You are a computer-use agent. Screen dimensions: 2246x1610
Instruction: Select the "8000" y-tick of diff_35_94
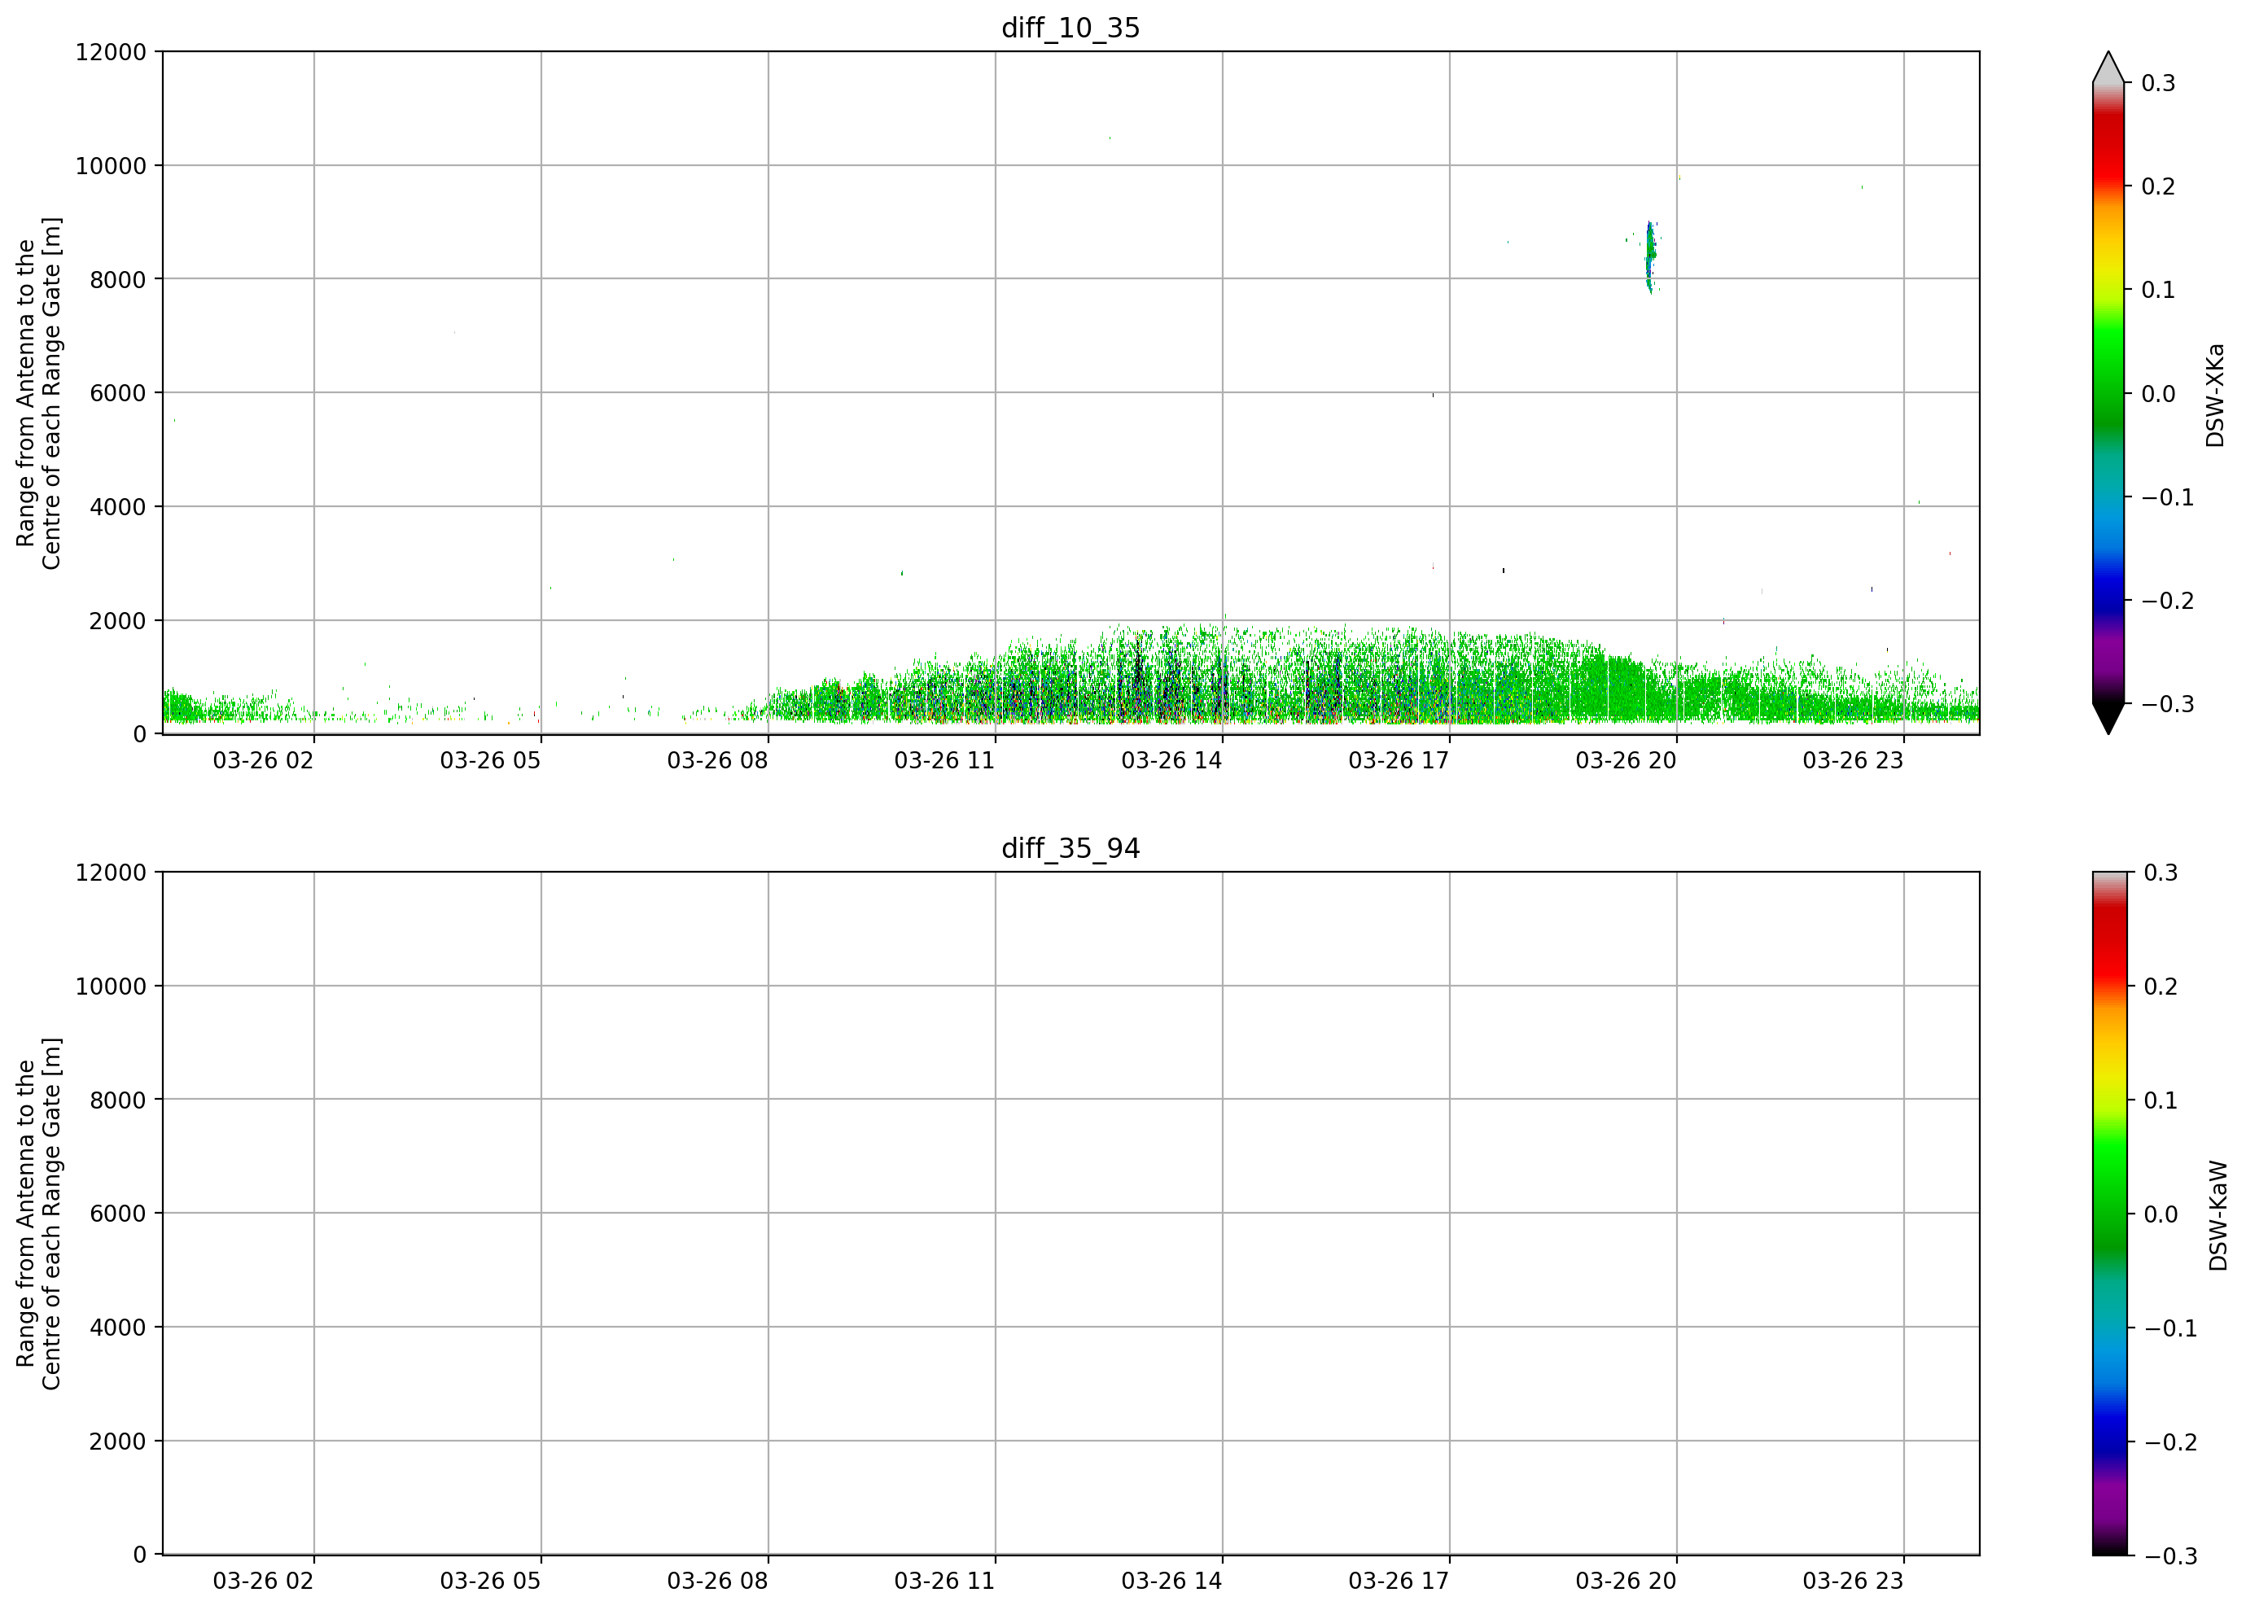(118, 1100)
